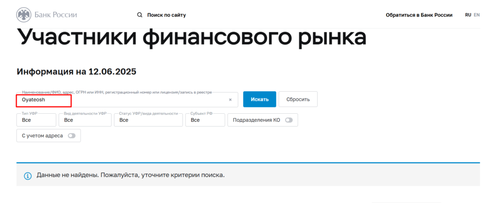Click the Данные не найдены message
Viewport: 492px width, 203px height.
pyautogui.click(x=131, y=175)
